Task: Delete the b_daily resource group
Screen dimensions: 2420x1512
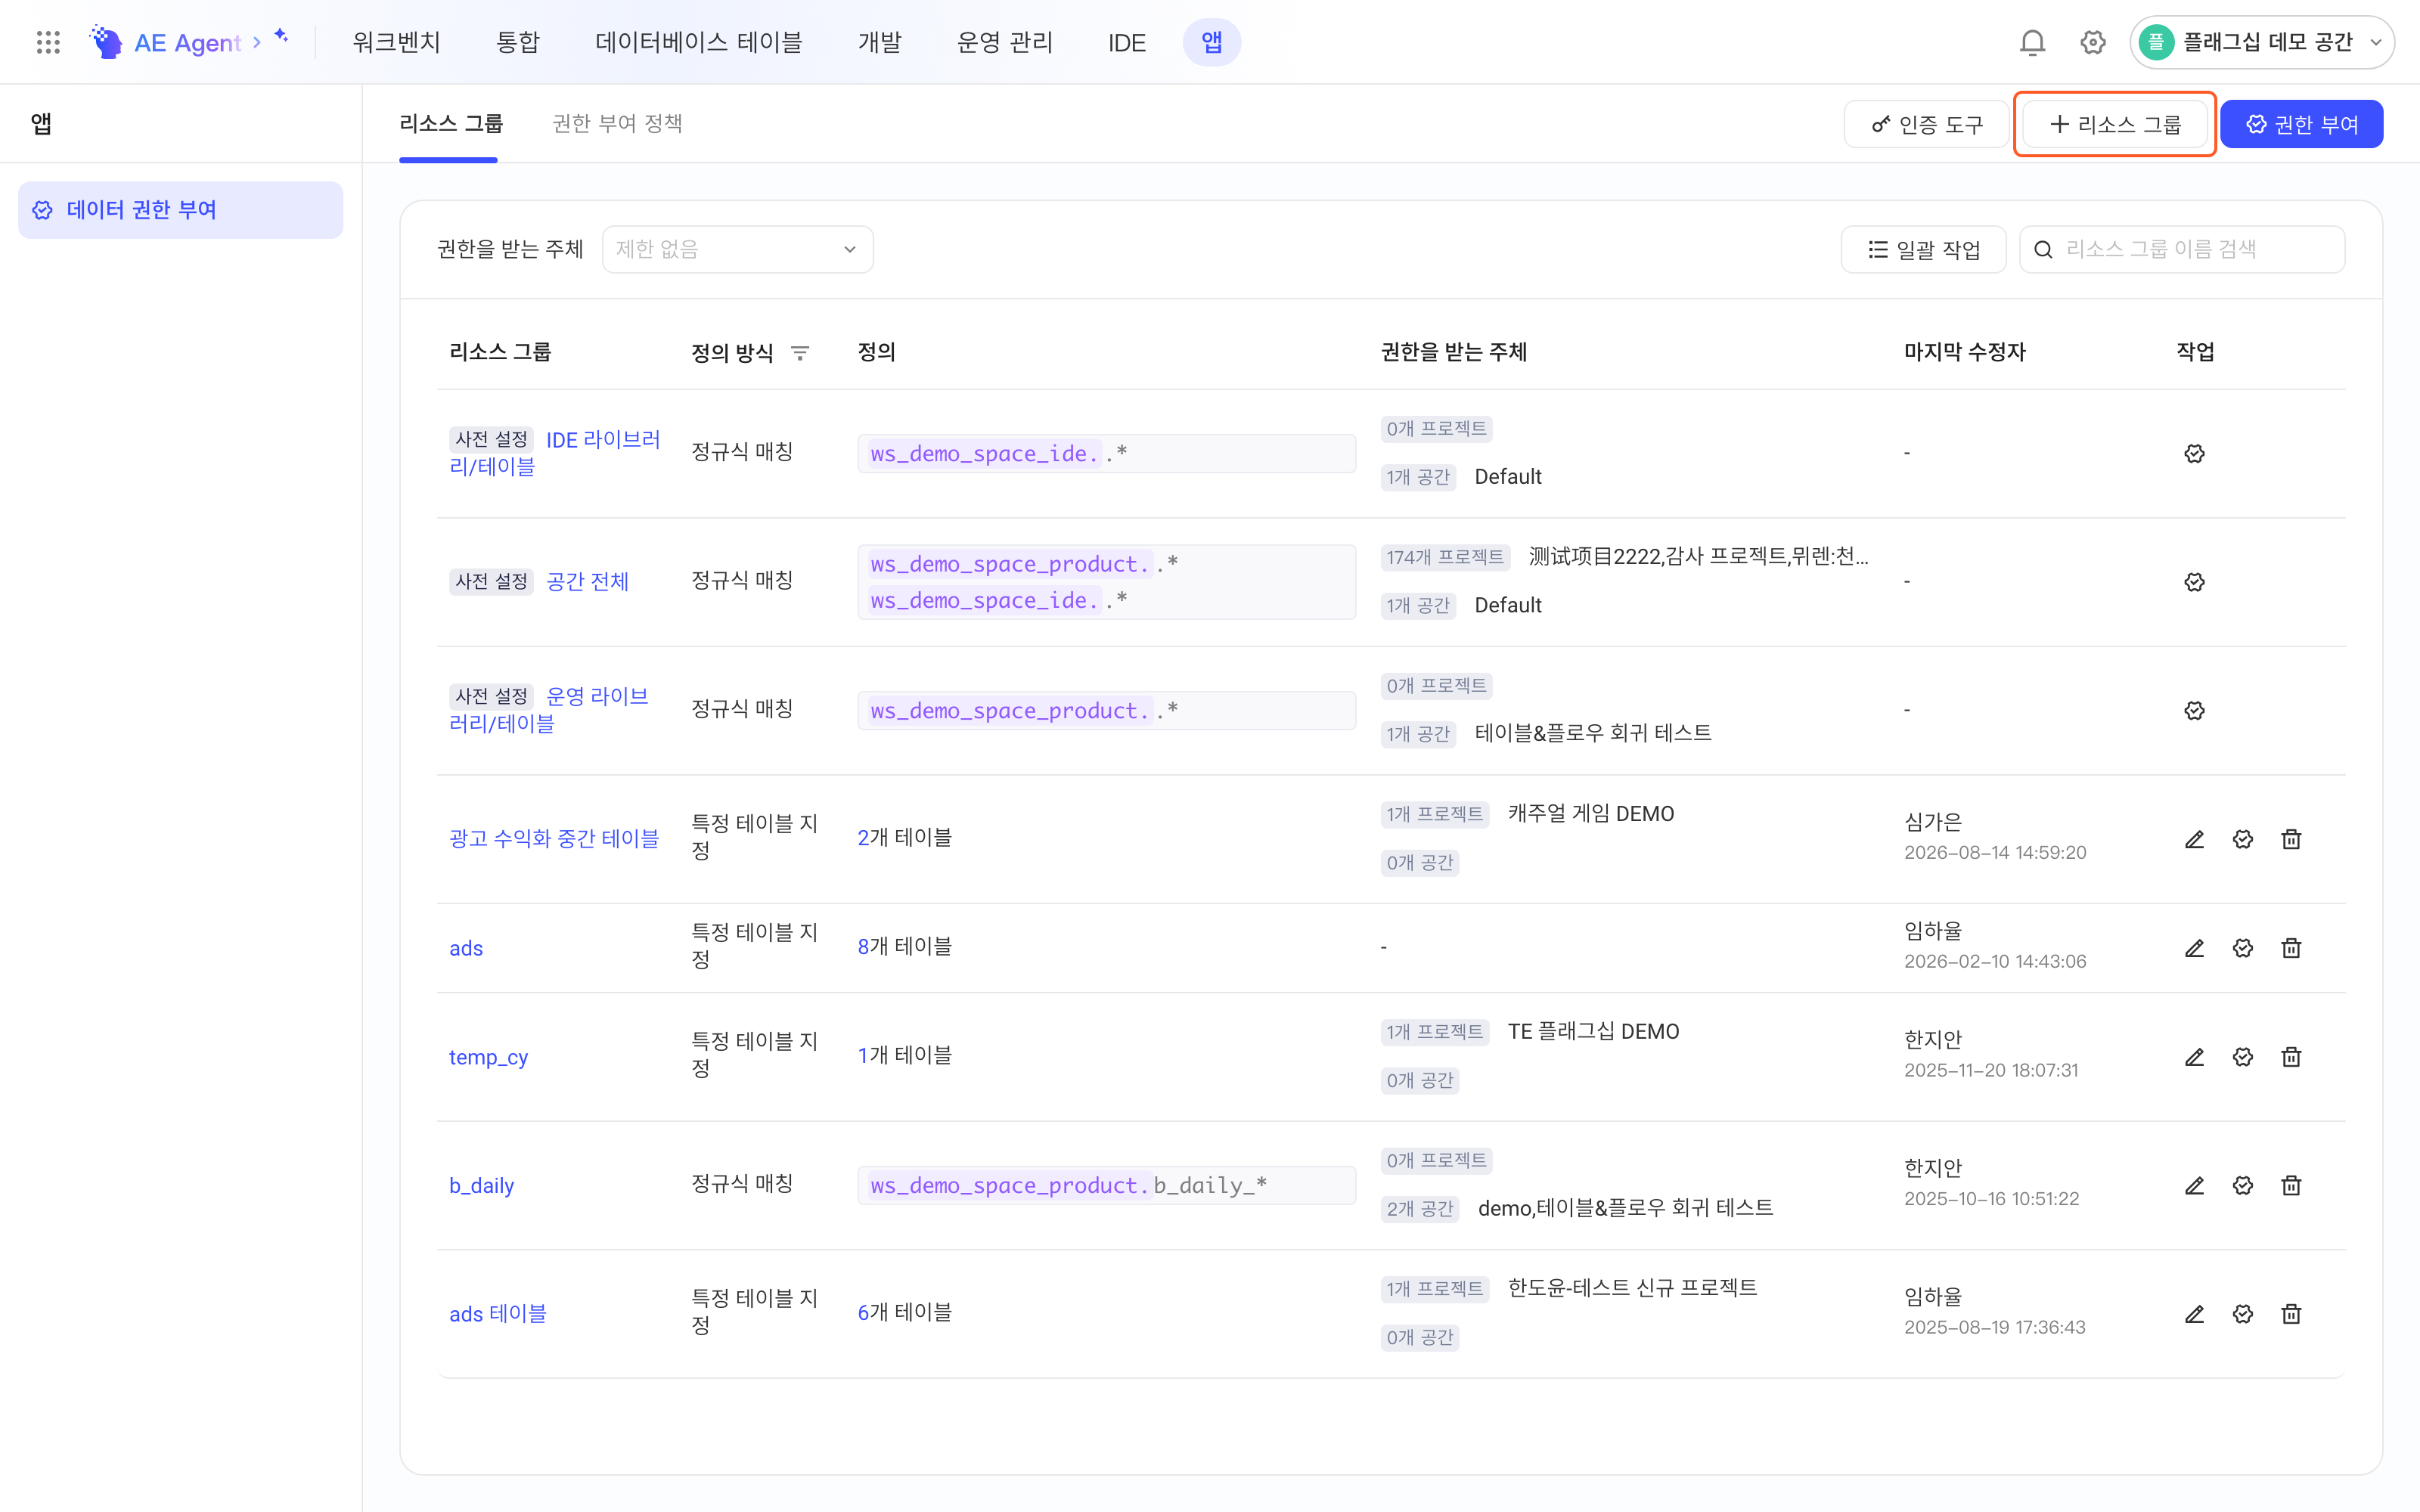Action: pyautogui.click(x=2291, y=1186)
